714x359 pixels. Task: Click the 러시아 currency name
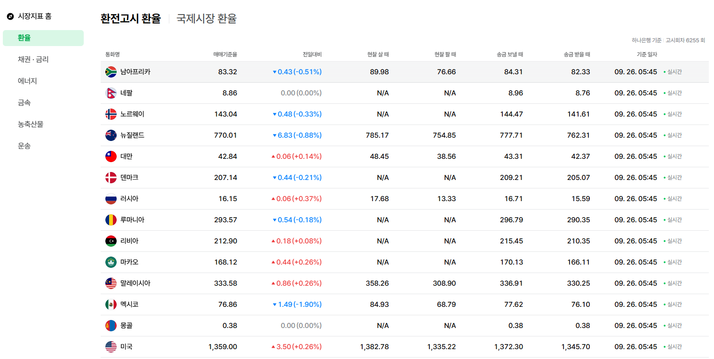[129, 199]
